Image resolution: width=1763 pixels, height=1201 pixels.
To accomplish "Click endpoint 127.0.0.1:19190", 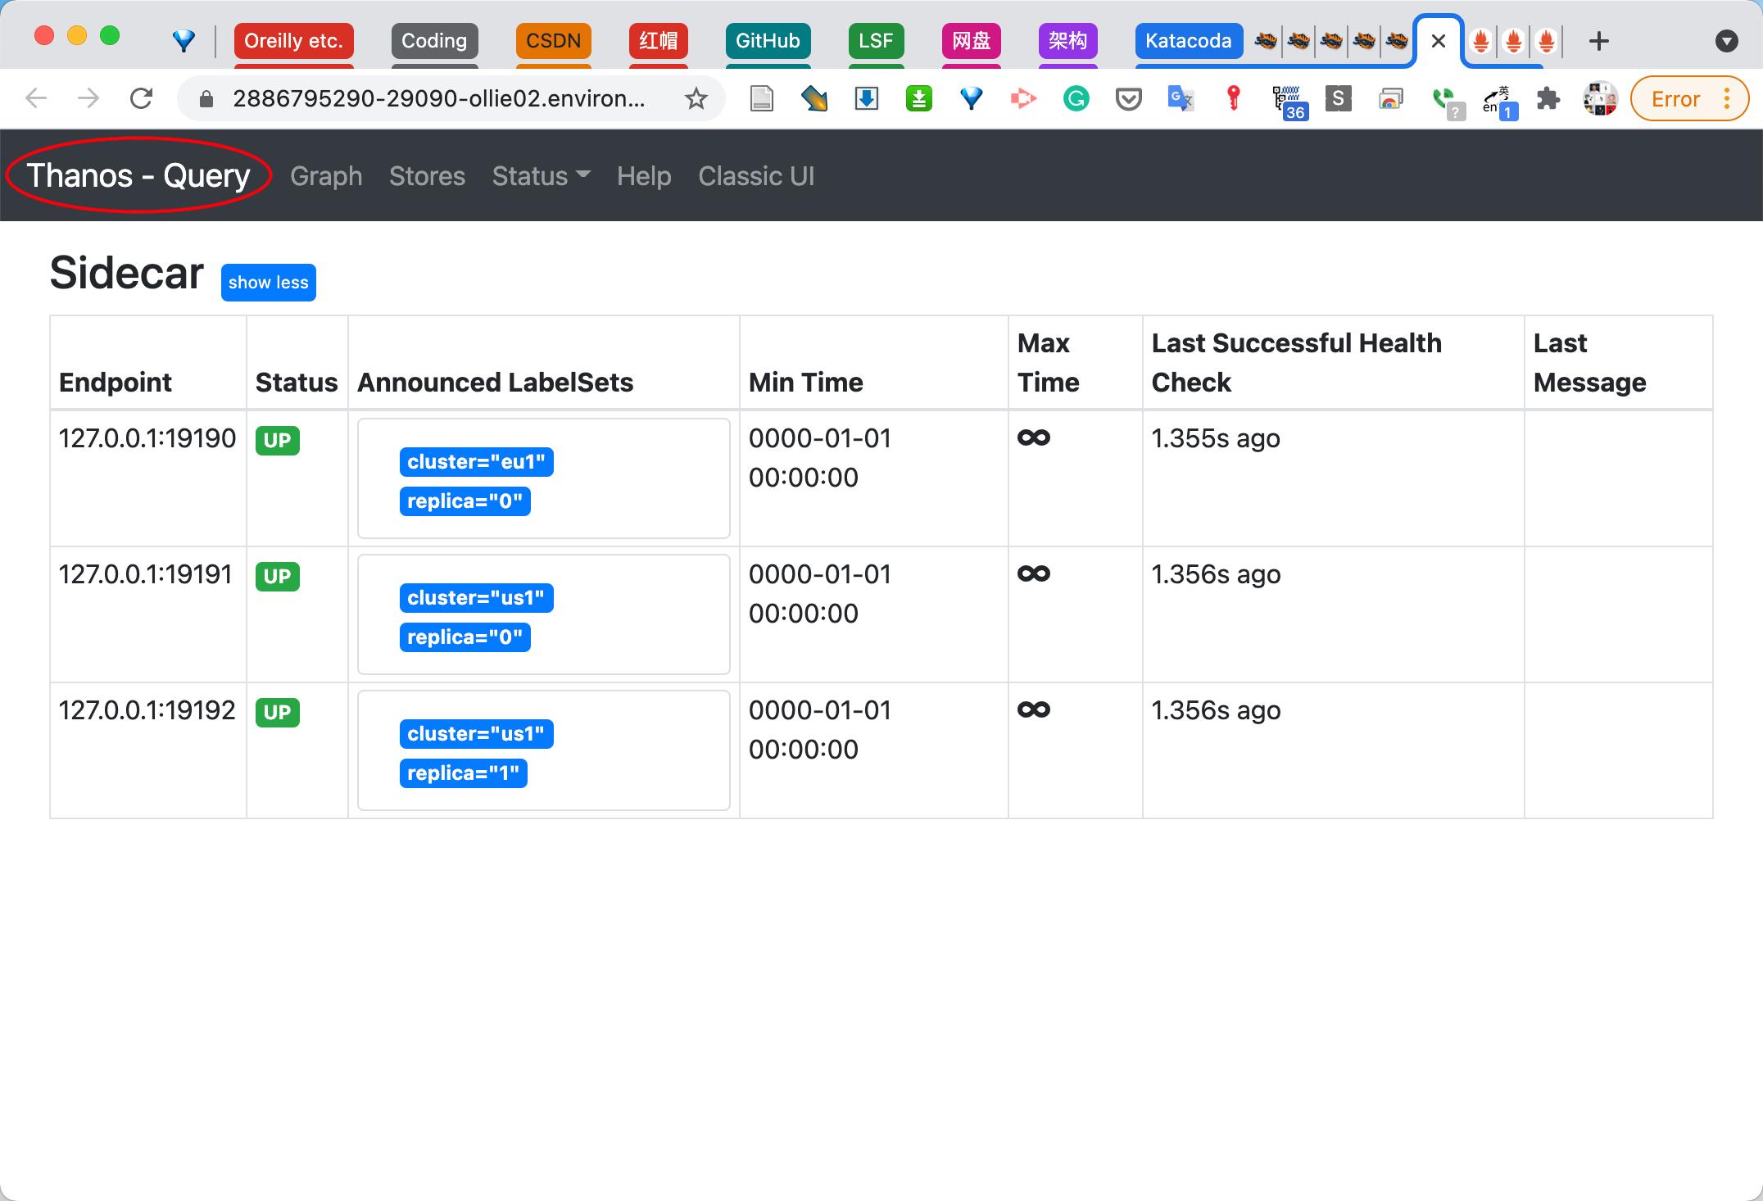I will (x=147, y=438).
